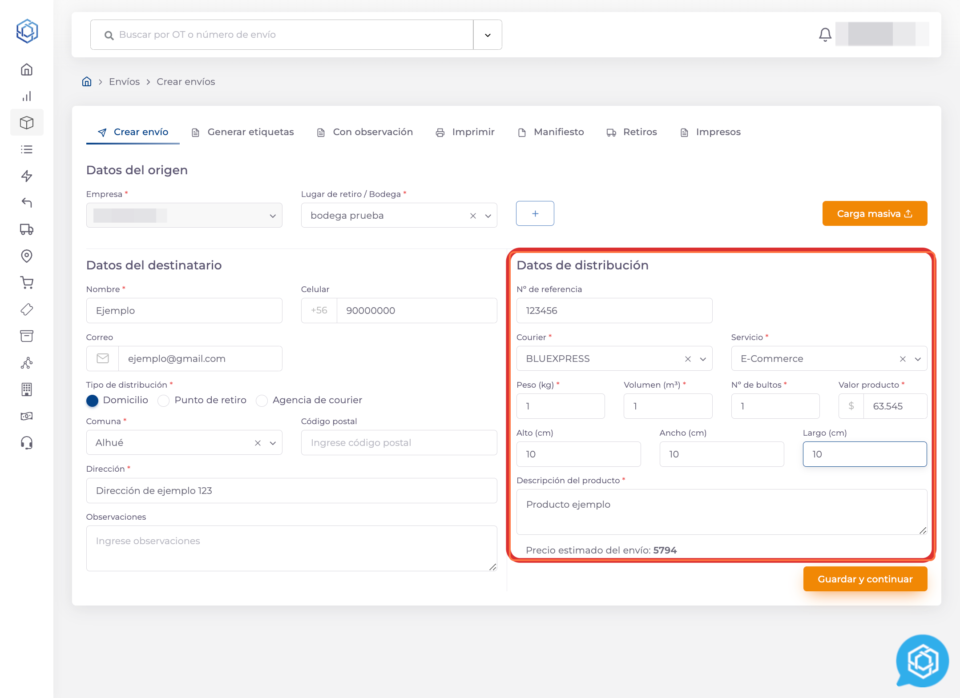
Task: Click the truck icon in sidebar
Action: (x=27, y=229)
